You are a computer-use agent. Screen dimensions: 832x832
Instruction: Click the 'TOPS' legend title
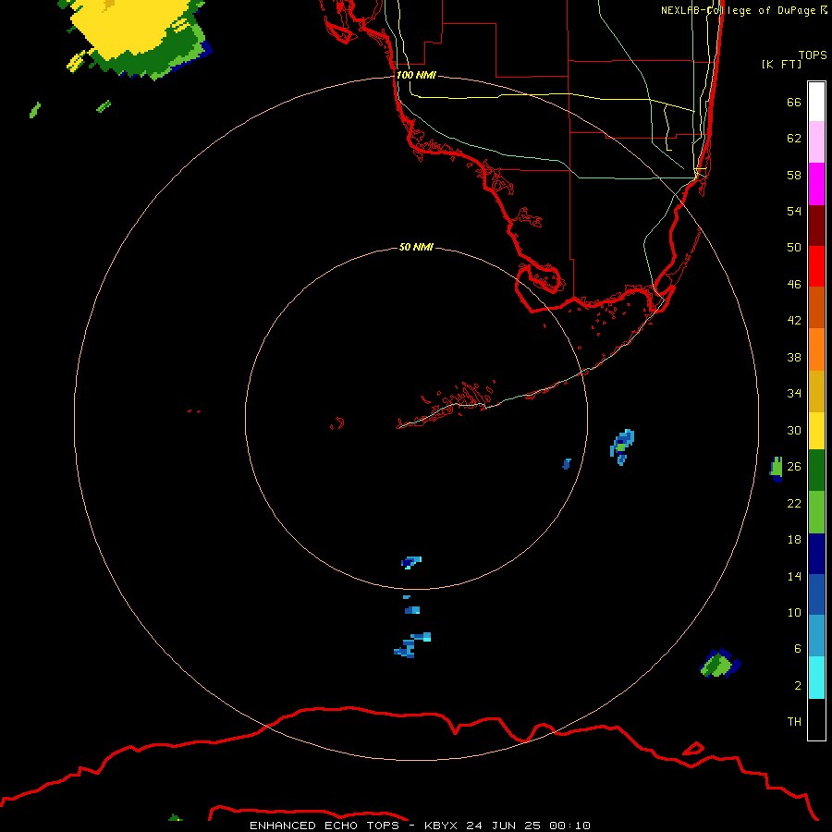pos(813,55)
